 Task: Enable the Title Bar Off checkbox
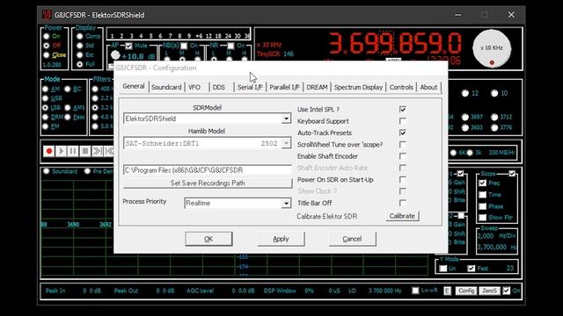tap(403, 203)
